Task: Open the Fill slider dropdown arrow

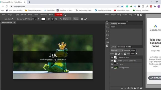Action: point(136,54)
